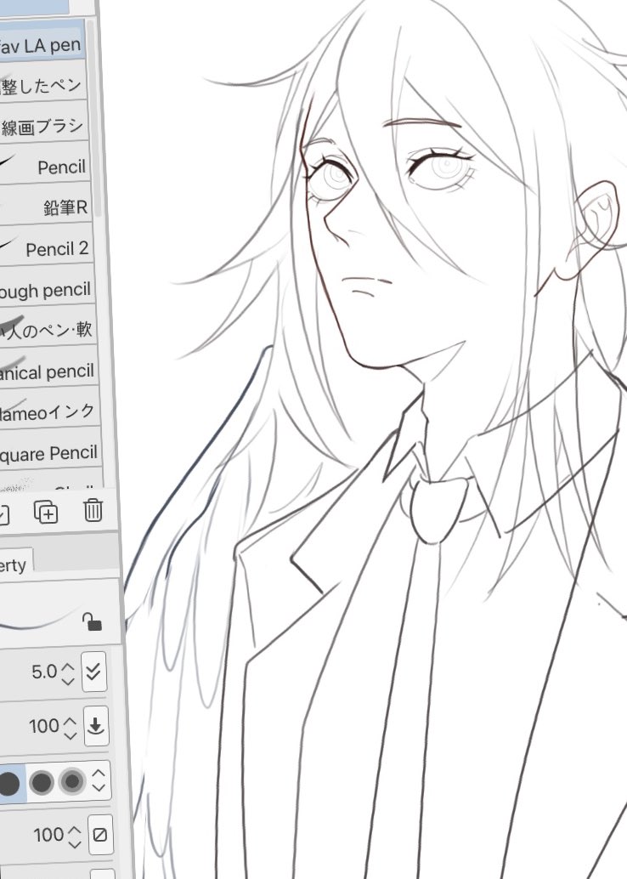The height and width of the screenshot is (879, 627).
Task: Toggle the brush stroke lock icon
Action: tap(92, 621)
